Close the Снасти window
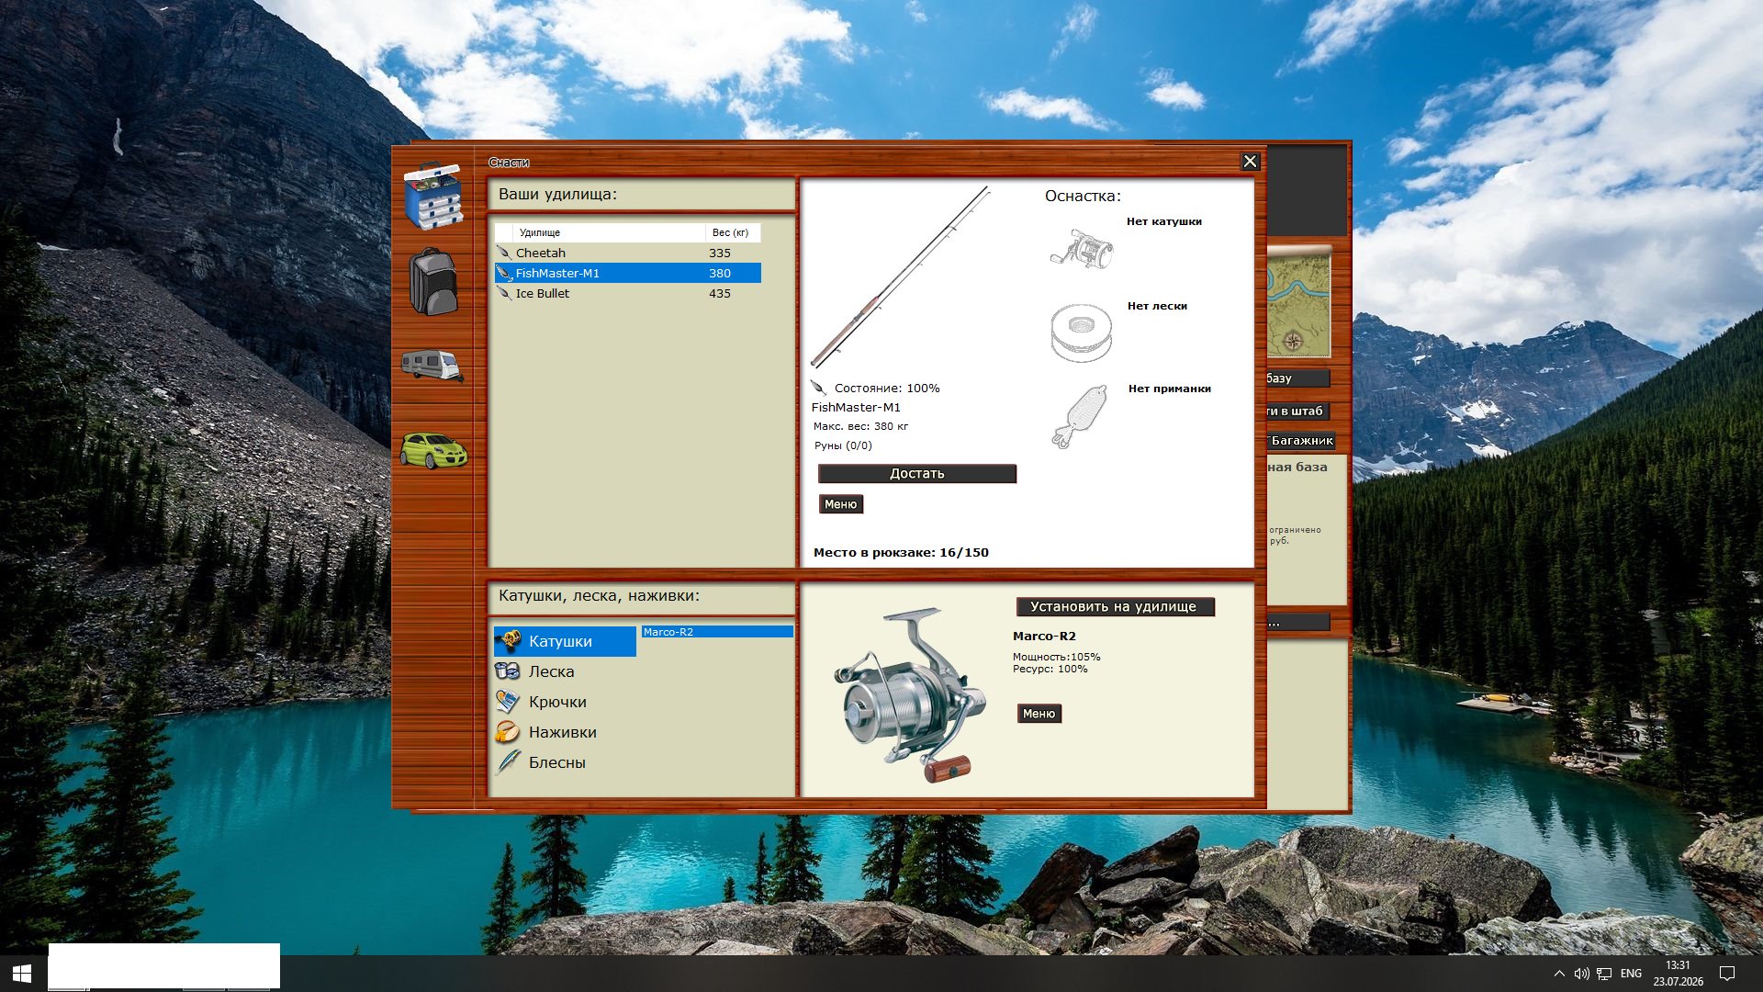The width and height of the screenshot is (1763, 992). point(1250,162)
